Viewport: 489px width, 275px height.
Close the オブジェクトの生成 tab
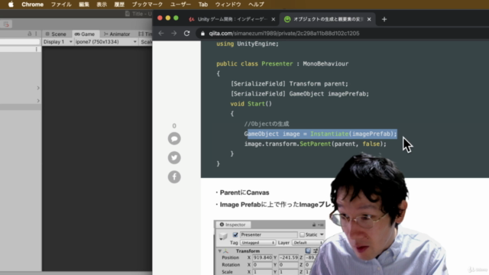point(369,19)
